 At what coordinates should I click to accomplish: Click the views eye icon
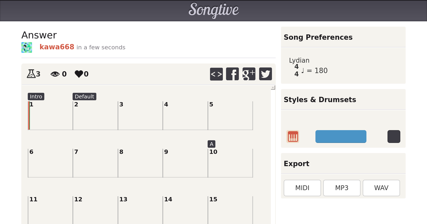[x=55, y=74]
